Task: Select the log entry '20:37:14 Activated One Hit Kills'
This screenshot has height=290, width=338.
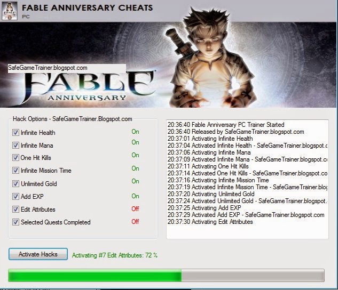Action: point(247,173)
